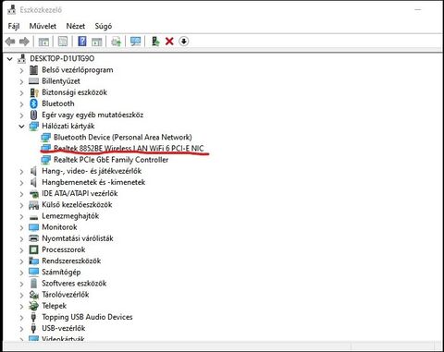
Task: Toggle the action pane toolbar icon
Action: tap(97, 42)
